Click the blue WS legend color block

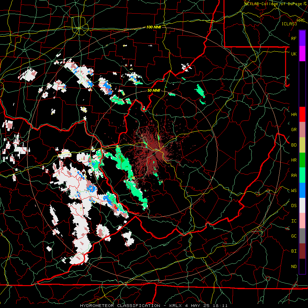(302, 190)
